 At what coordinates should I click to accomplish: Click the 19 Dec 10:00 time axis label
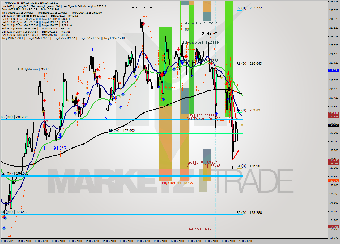tap(229, 241)
